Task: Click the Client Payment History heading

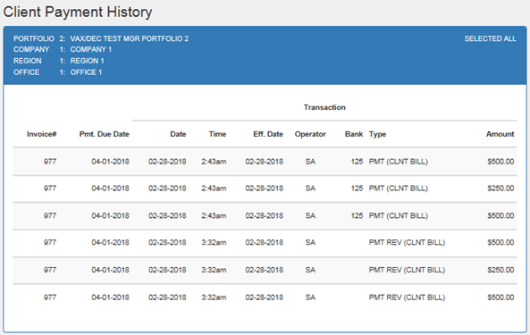Action: coord(78,13)
